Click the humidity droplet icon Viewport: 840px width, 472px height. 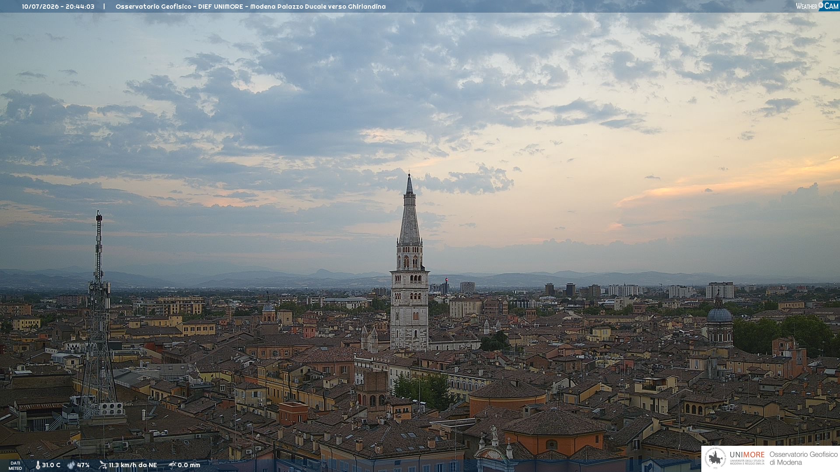71,465
